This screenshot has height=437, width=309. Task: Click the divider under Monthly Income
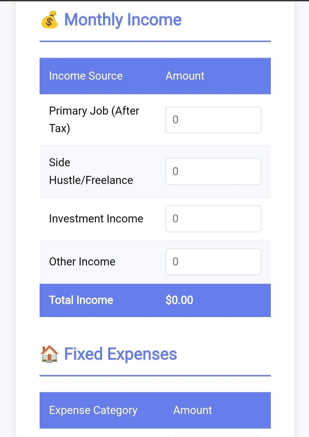[x=155, y=41]
